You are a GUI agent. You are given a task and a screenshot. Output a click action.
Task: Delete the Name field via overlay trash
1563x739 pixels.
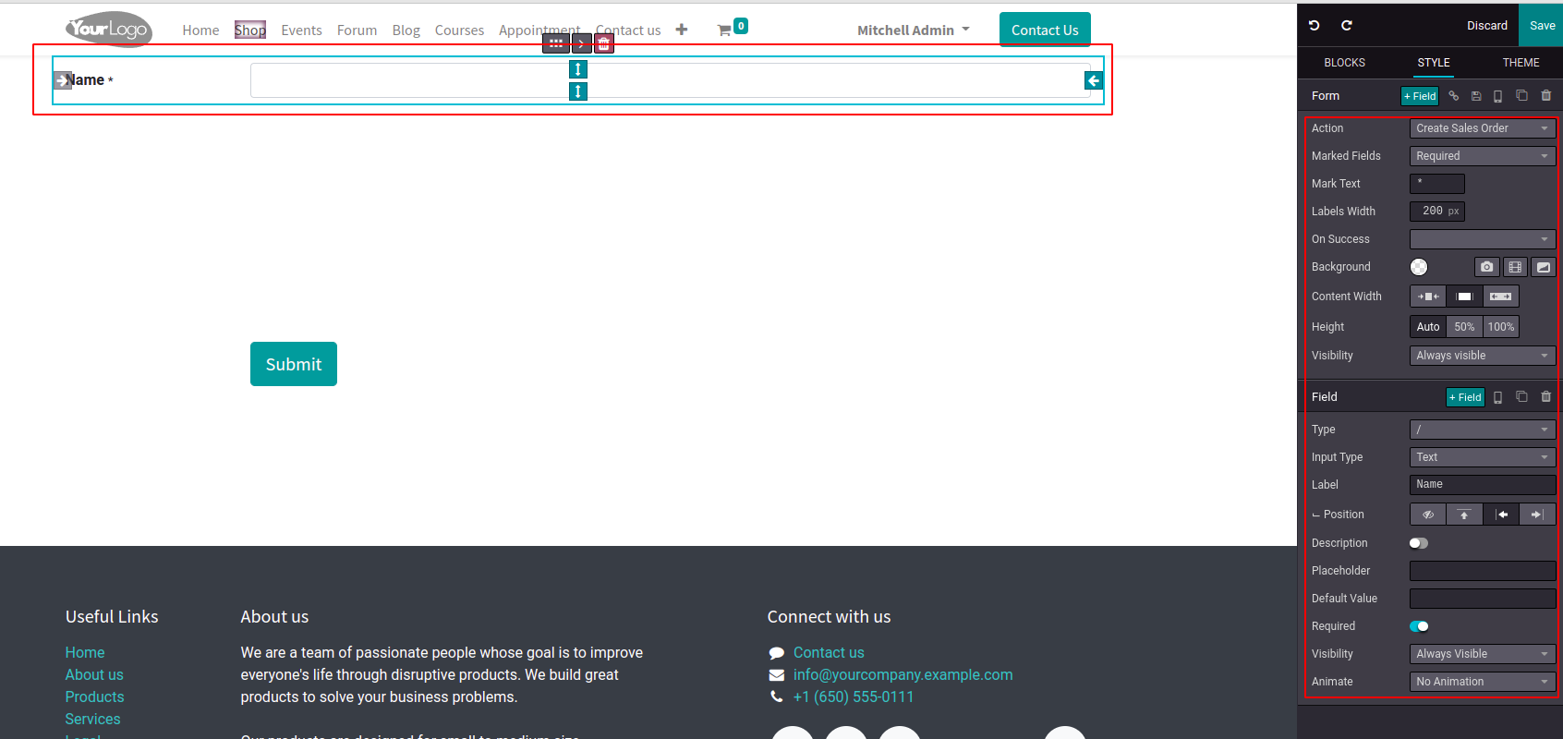[603, 43]
